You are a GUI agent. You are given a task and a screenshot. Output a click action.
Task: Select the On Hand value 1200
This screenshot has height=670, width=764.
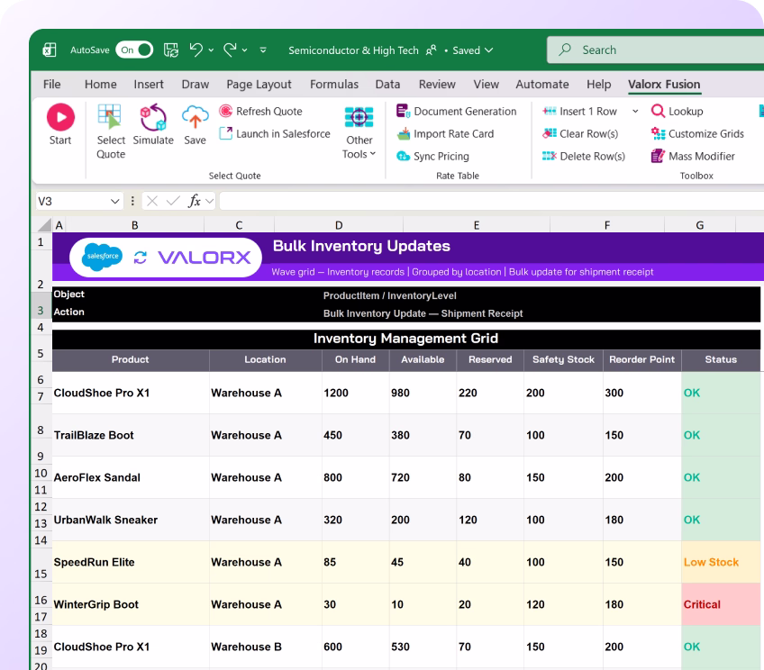356,393
